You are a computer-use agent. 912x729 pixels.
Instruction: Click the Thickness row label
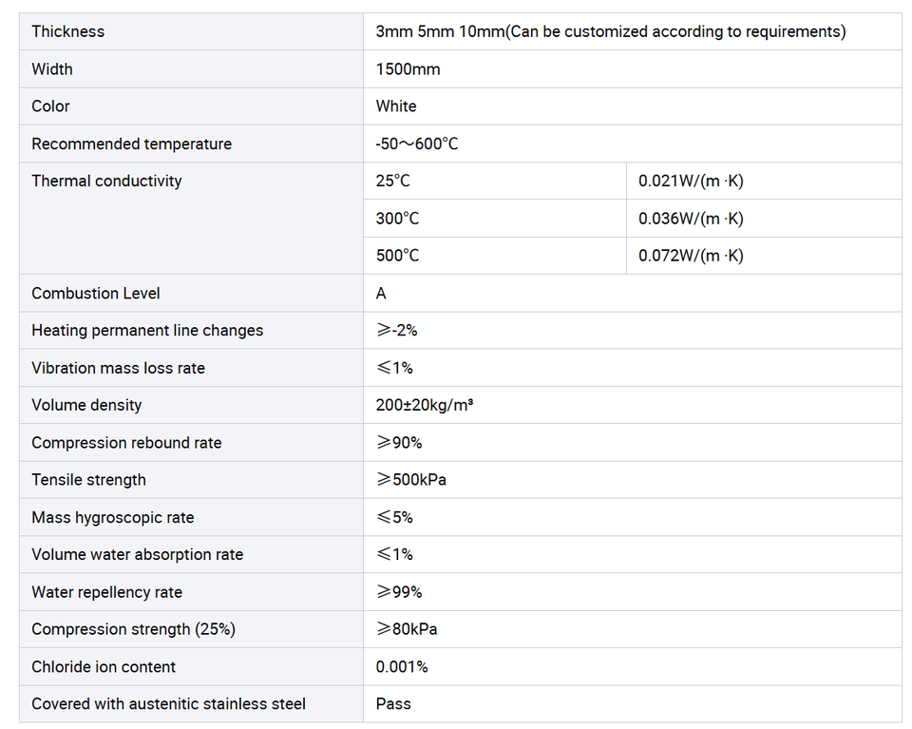tap(68, 31)
